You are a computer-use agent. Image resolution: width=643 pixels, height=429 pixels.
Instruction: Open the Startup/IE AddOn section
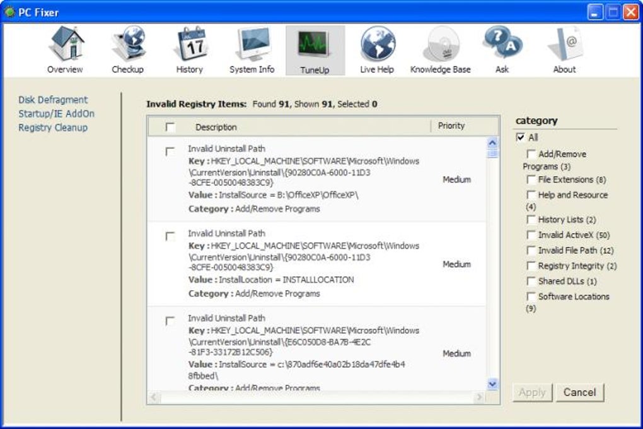coord(56,114)
